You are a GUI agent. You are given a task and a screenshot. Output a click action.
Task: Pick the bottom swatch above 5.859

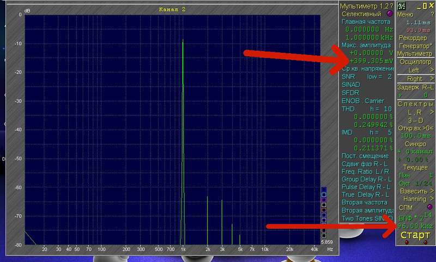(x=324, y=236)
